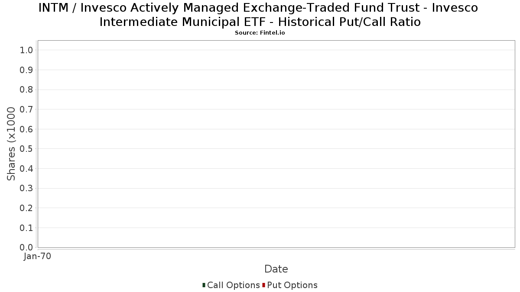Click the Date axis title
520x292 pixels.
pyautogui.click(x=276, y=269)
